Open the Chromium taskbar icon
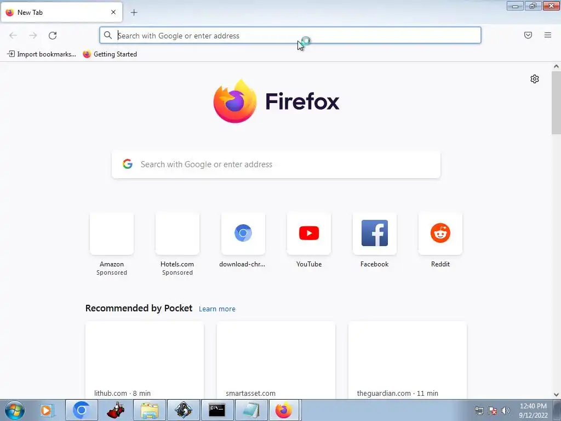The height and width of the screenshot is (421, 561). click(x=81, y=410)
